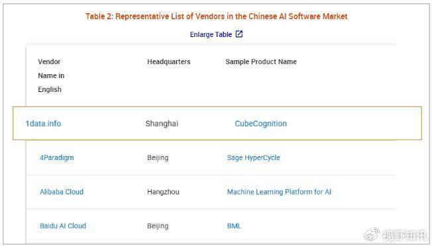Click the Hangzhou headquarters cell
The image size is (432, 246).
(163, 192)
